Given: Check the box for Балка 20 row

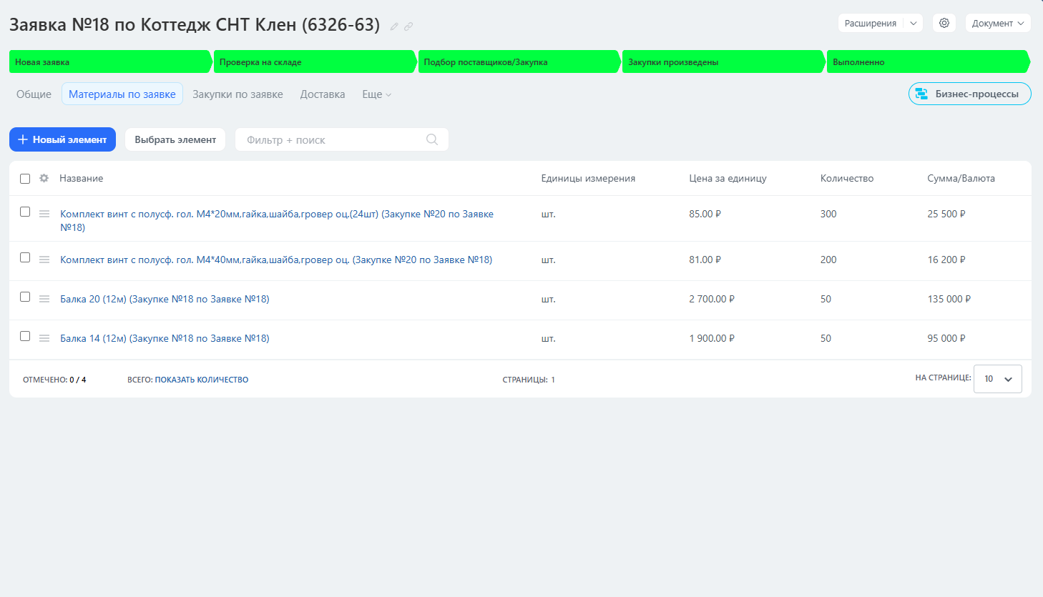Looking at the screenshot, I should pos(25,297).
